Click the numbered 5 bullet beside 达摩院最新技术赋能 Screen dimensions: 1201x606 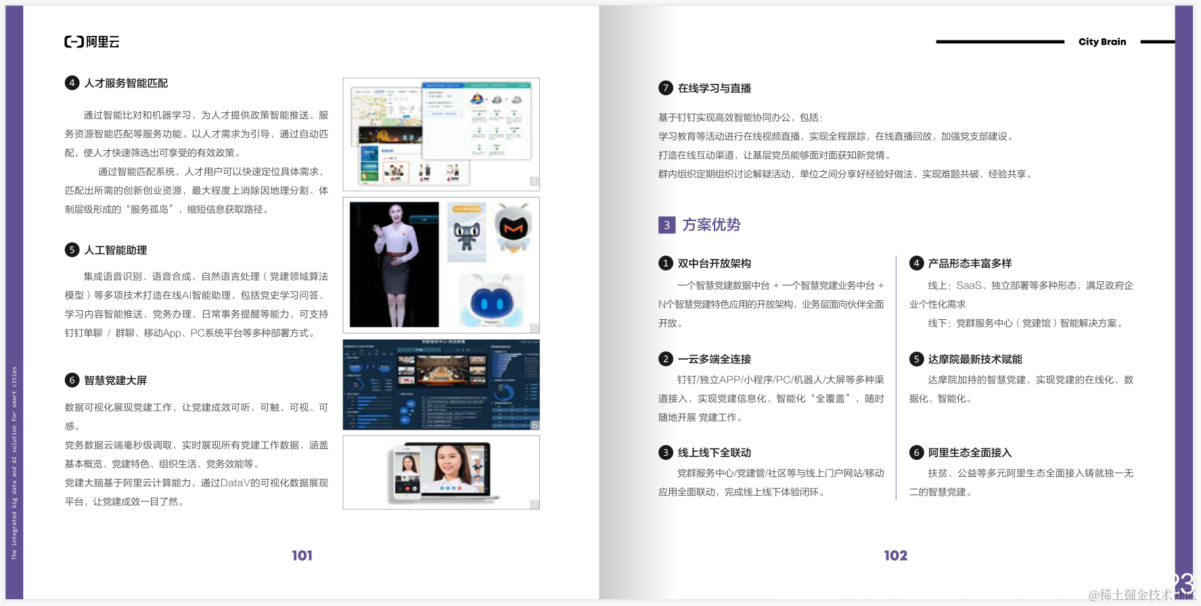click(916, 358)
